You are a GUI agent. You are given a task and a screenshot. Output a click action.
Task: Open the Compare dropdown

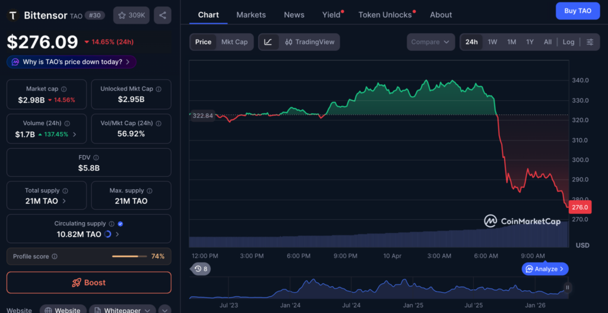[430, 42]
